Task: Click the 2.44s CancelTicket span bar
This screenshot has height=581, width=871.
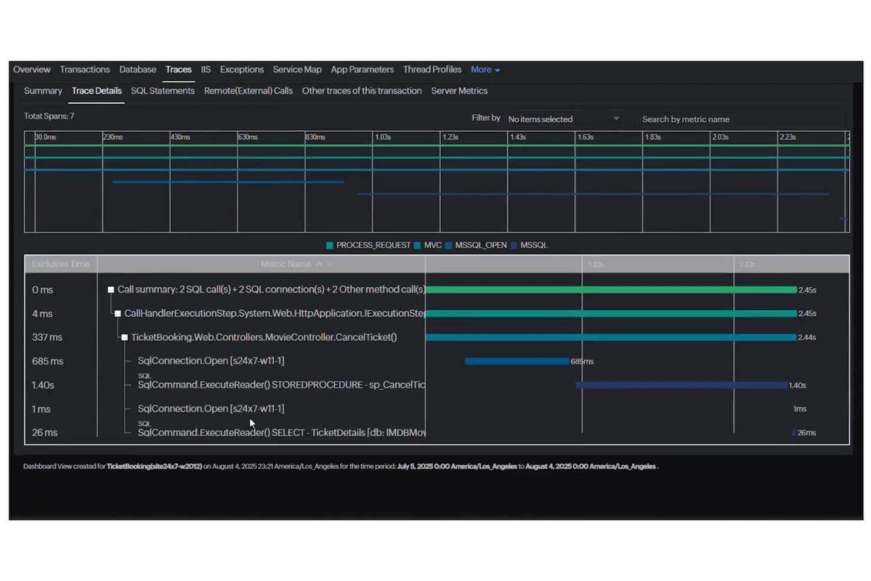Action: tap(611, 337)
